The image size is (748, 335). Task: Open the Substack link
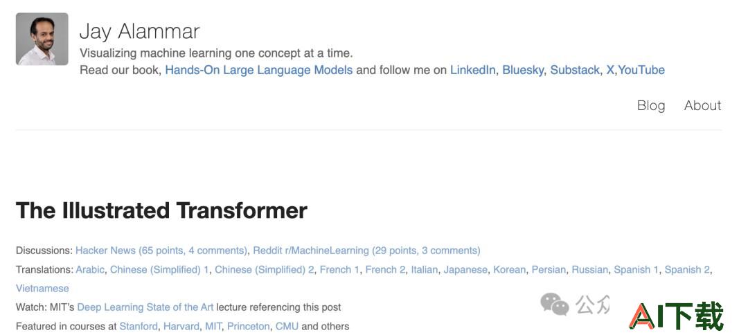575,70
